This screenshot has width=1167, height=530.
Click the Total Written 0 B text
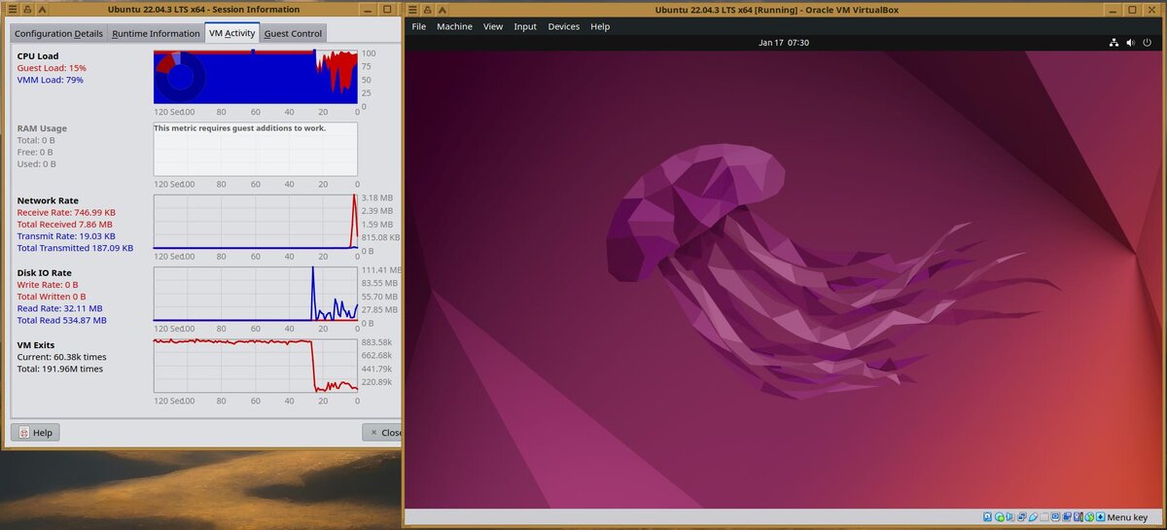pyautogui.click(x=52, y=297)
